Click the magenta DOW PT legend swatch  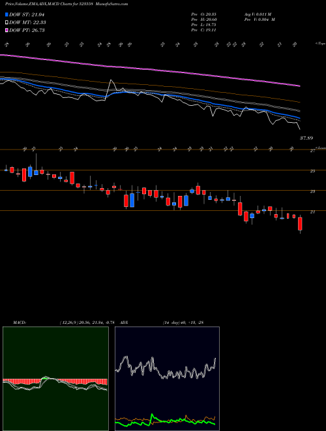[x=7, y=30]
